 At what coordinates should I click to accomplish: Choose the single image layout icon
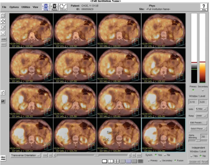coord(104,161)
